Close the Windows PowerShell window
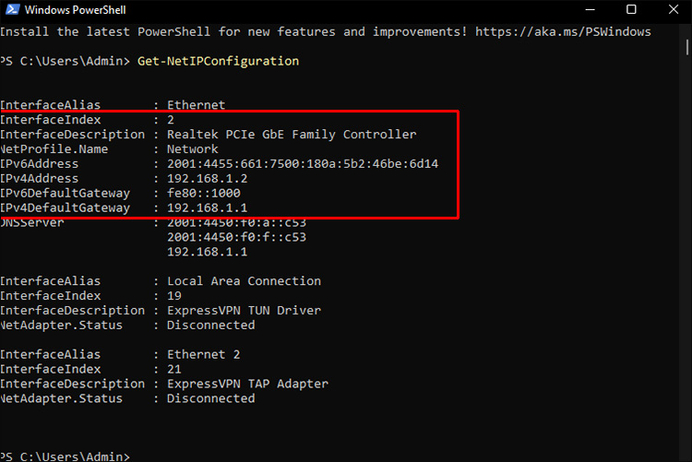 point(673,10)
